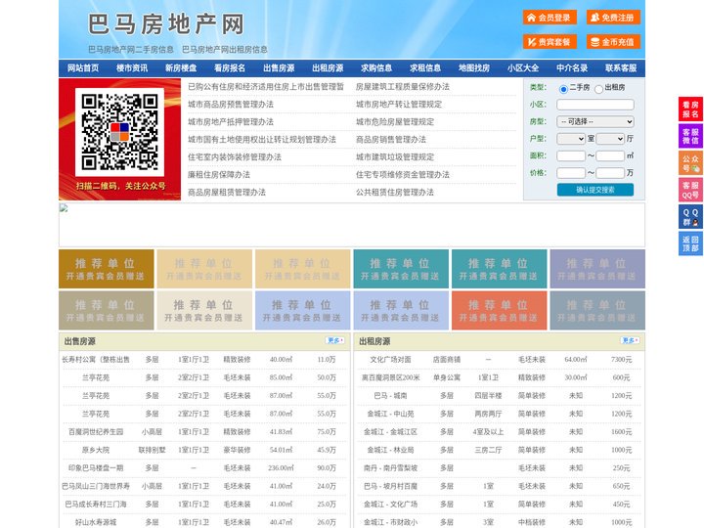
Task: Open the 客服微信 purple sidebar icon
Action: click(690, 136)
